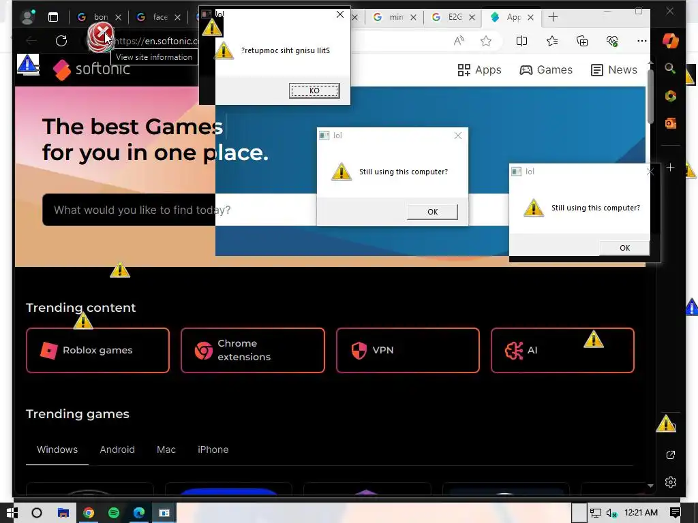
Task: Open the News menu on Softonic
Action: click(614, 70)
